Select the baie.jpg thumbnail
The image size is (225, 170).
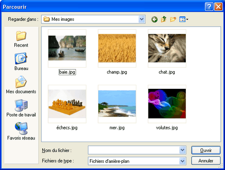coord(67,48)
